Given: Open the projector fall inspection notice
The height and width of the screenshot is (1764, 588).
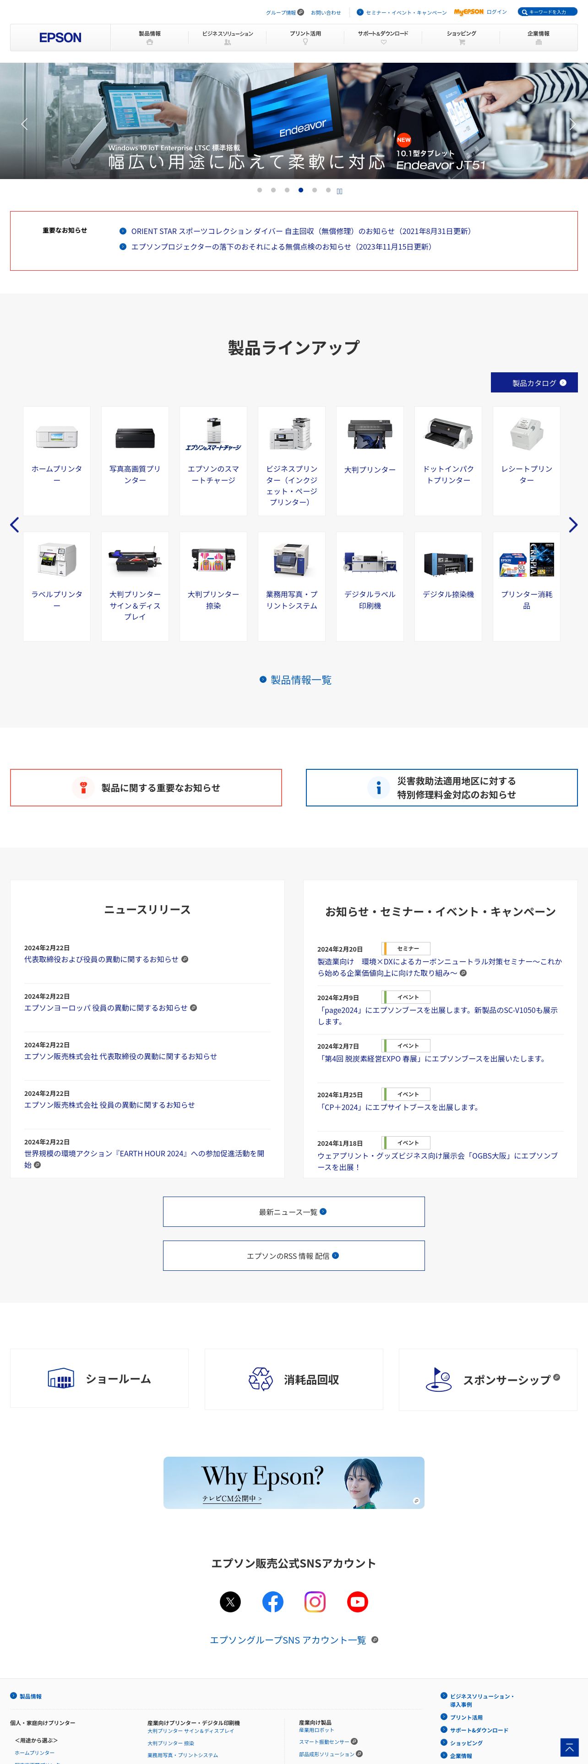Looking at the screenshot, I should coord(281,246).
